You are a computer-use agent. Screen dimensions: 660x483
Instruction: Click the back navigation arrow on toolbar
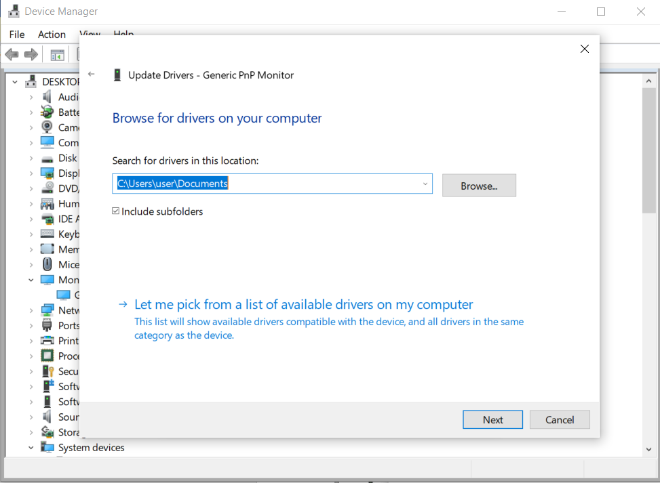click(12, 54)
